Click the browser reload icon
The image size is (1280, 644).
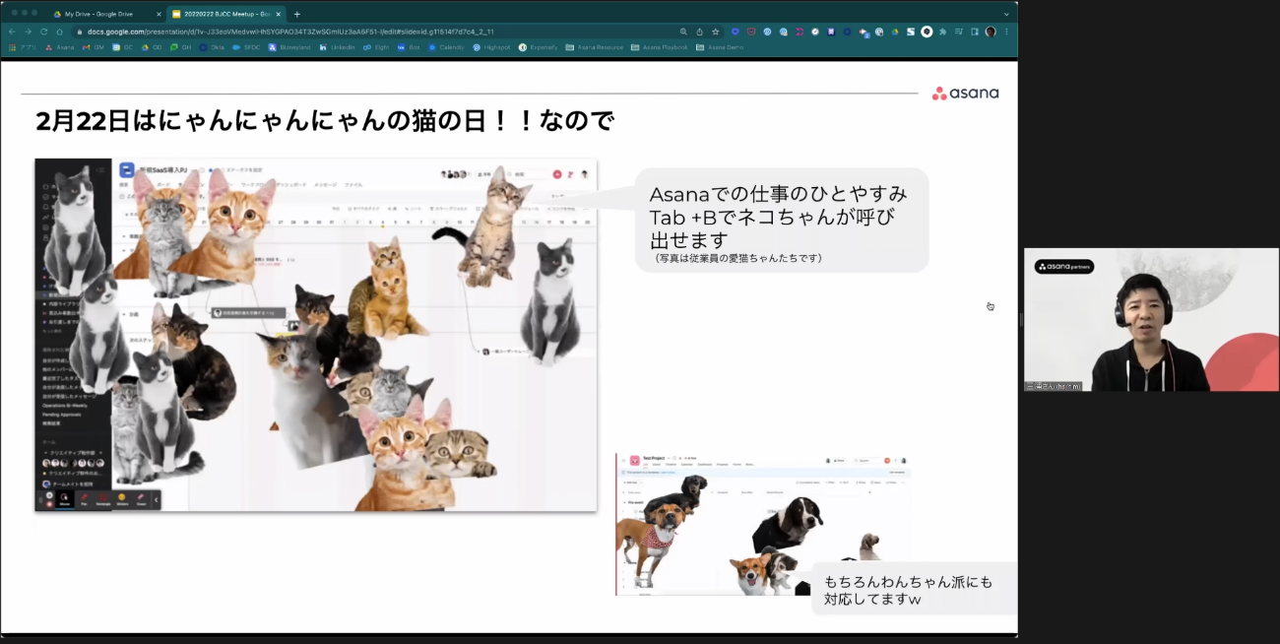(x=43, y=32)
